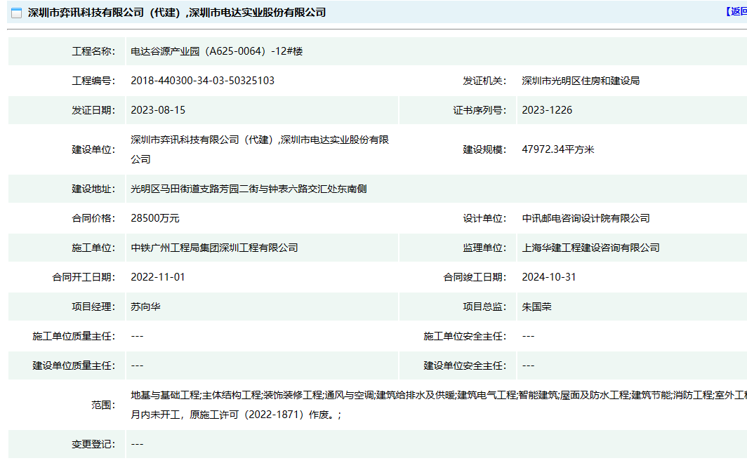Click the 【返回 link at top right
This screenshot has width=747, height=470.
point(736,12)
